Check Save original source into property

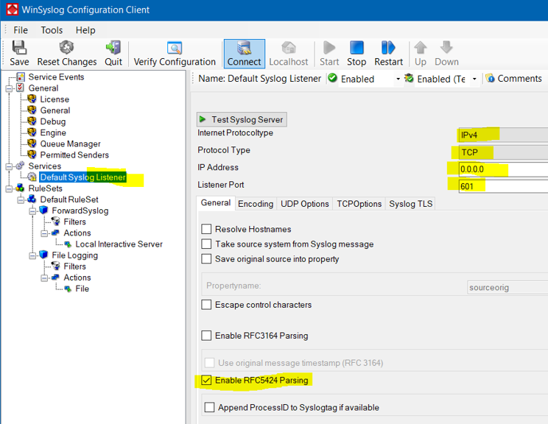206,259
